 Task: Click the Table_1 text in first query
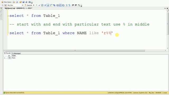(x=51, y=16)
